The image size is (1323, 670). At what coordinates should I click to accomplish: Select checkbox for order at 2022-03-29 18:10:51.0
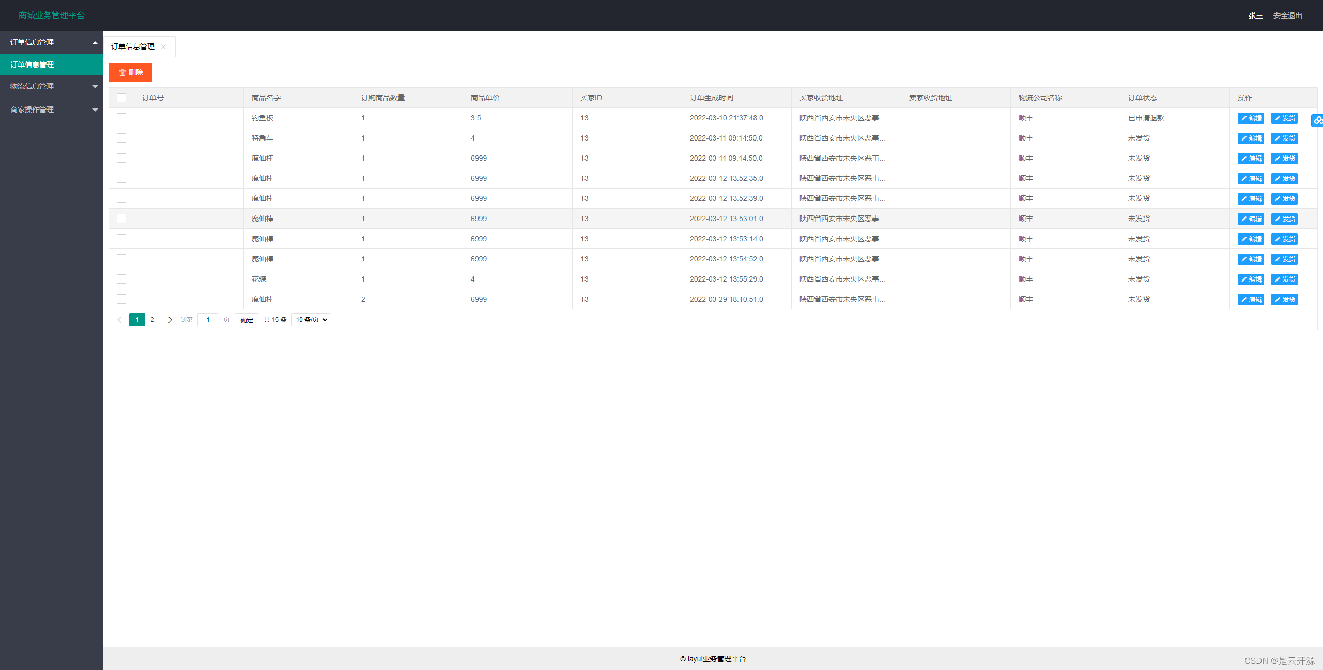[121, 299]
